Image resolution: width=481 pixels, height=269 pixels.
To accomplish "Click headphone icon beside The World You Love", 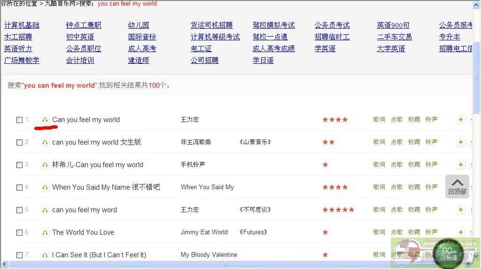I will 45,232.
